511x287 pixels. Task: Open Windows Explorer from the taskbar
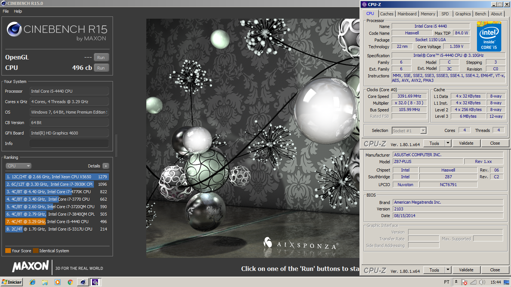(x=45, y=282)
